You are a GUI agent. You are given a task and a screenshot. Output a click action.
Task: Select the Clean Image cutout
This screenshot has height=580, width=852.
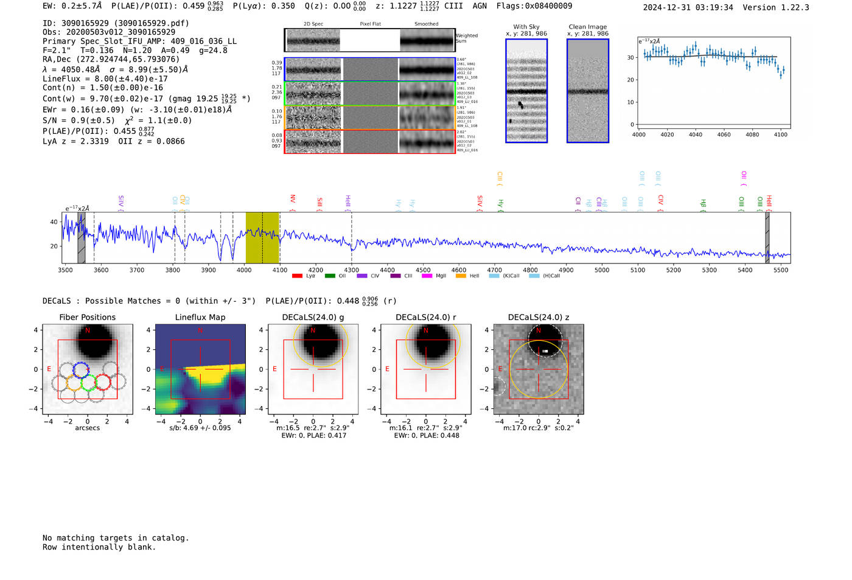(x=588, y=91)
